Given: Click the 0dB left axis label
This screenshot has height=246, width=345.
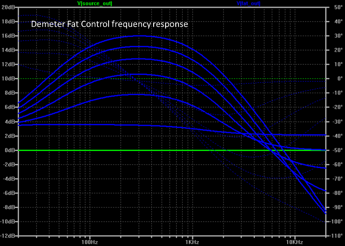Looking at the screenshot, I should (x=10, y=151).
